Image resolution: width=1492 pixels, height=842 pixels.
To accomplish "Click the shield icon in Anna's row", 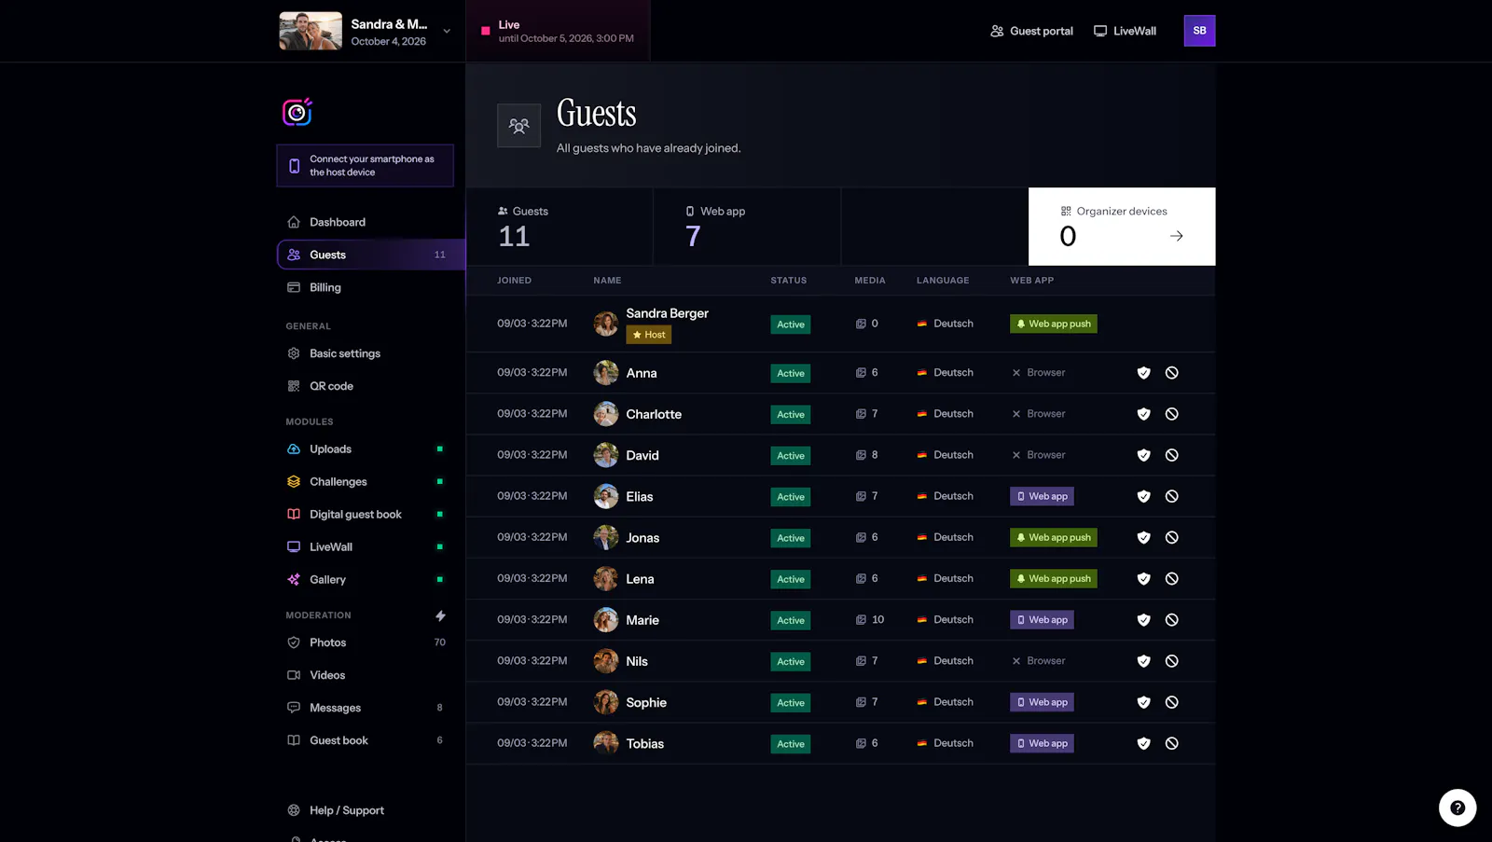I will click(1143, 373).
